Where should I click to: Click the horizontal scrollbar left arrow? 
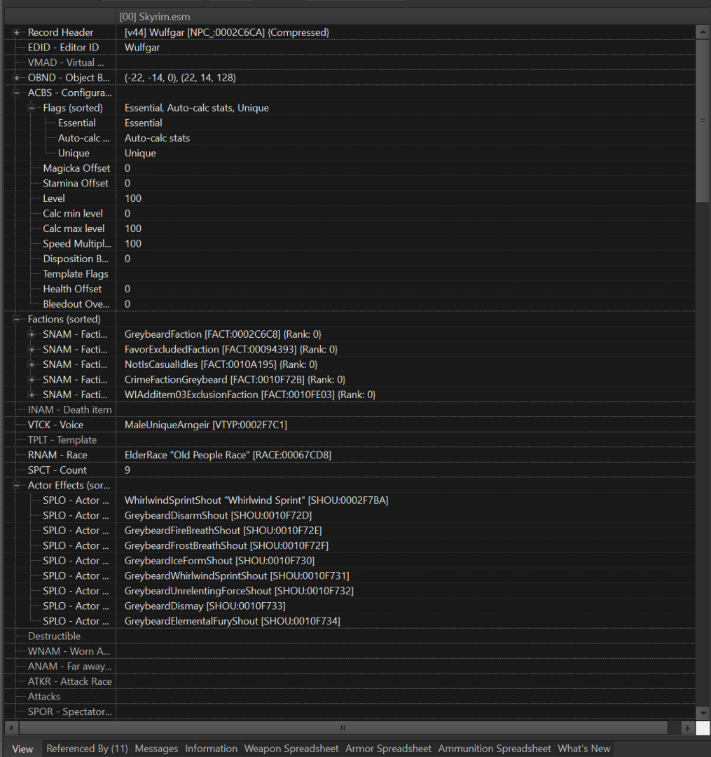pyautogui.click(x=12, y=728)
